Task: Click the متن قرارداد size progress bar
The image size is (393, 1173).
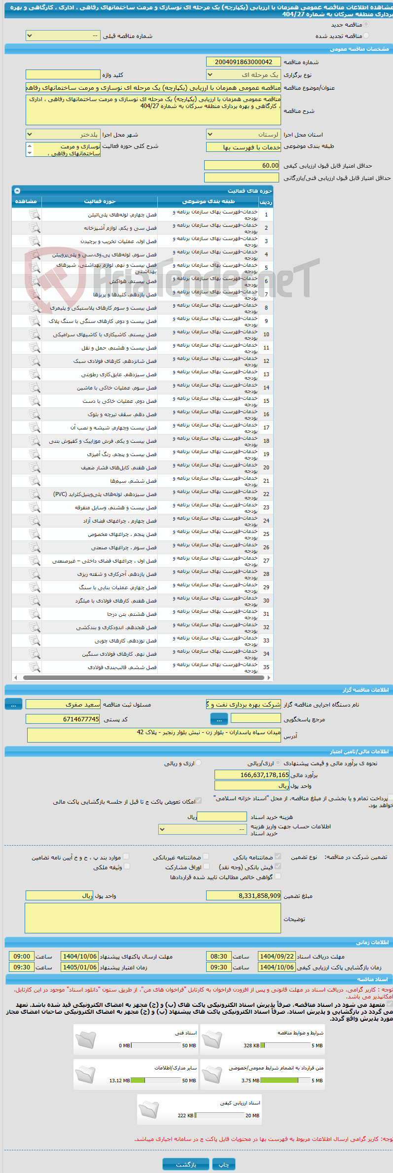Action: [x=285, y=1080]
